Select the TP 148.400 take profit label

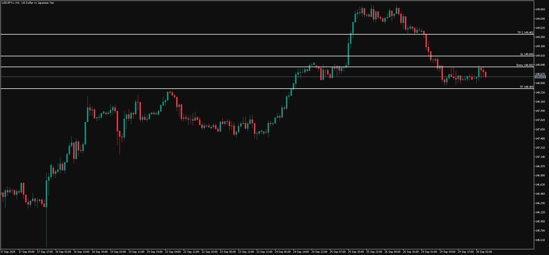pos(526,87)
